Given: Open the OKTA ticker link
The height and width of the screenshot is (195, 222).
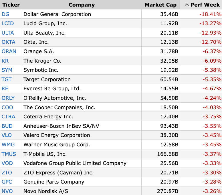Looking at the screenshot, I should click(8, 42).
